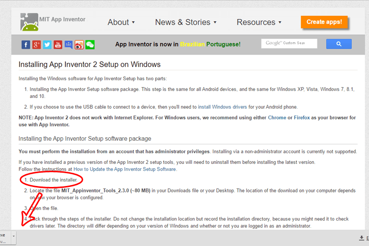Open the Resources dropdown menu
The height and width of the screenshot is (246, 369).
point(259,22)
